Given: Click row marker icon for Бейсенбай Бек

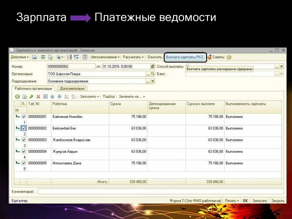Looking at the screenshot, I should [18, 128].
